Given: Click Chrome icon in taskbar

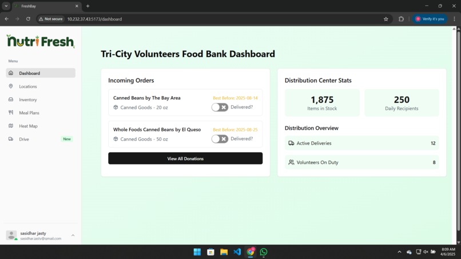Looking at the screenshot, I should coord(251,252).
